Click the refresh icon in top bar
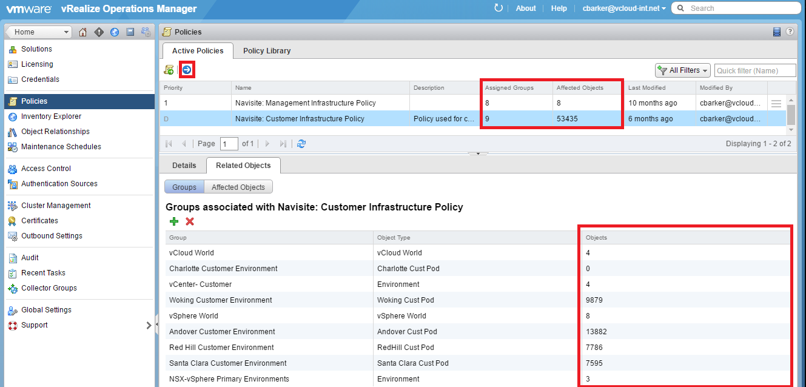 tap(499, 8)
